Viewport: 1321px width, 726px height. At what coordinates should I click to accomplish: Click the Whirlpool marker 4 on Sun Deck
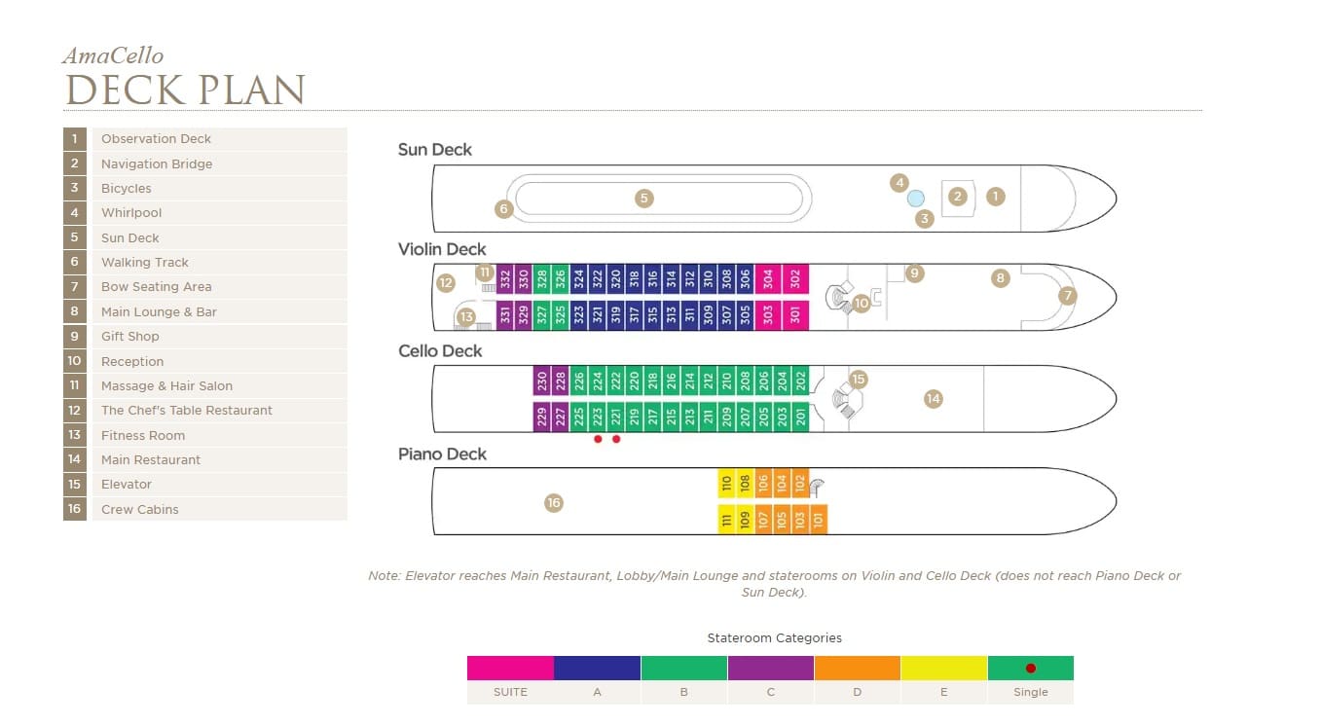pyautogui.click(x=899, y=183)
